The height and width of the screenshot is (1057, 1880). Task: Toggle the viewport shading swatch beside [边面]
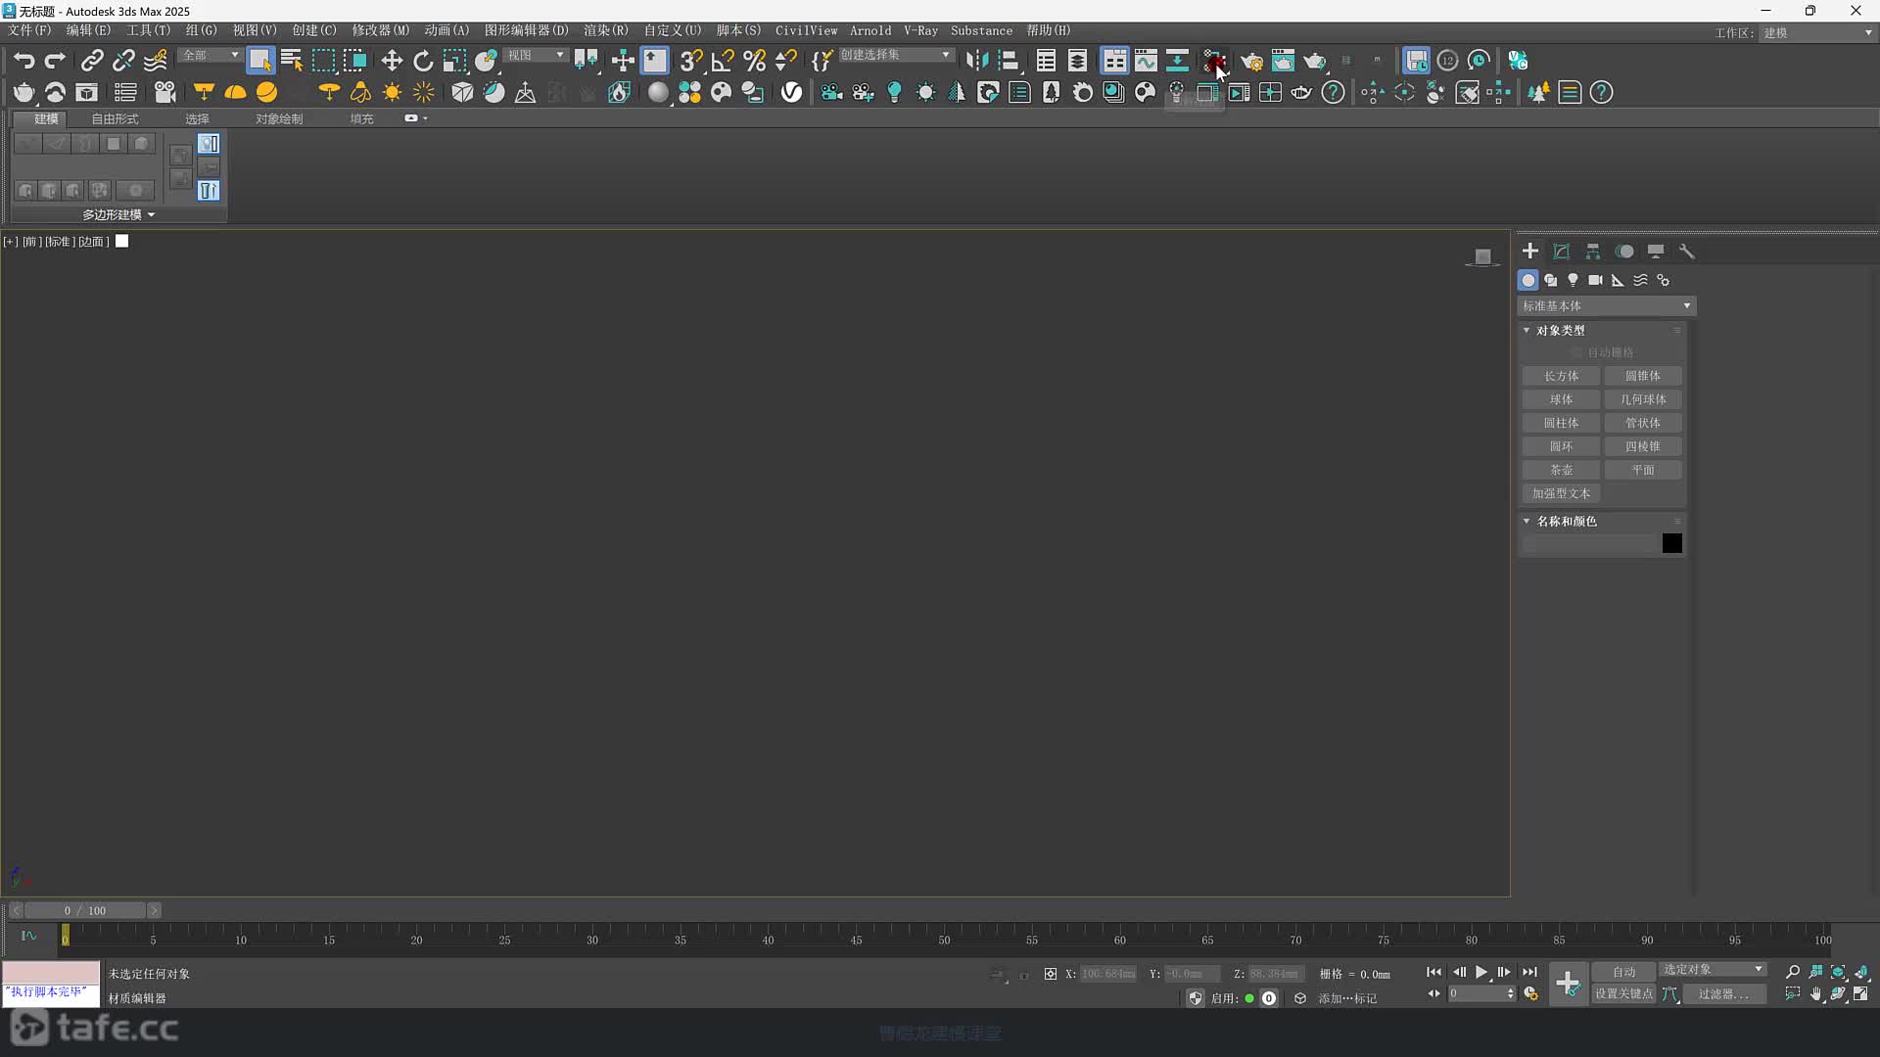coord(122,241)
